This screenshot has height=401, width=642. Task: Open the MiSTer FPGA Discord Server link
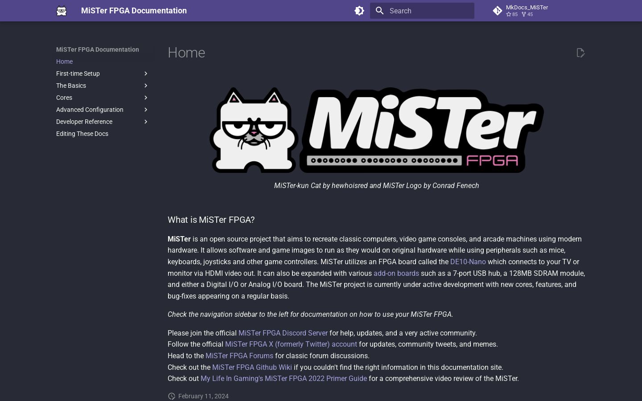(x=283, y=333)
